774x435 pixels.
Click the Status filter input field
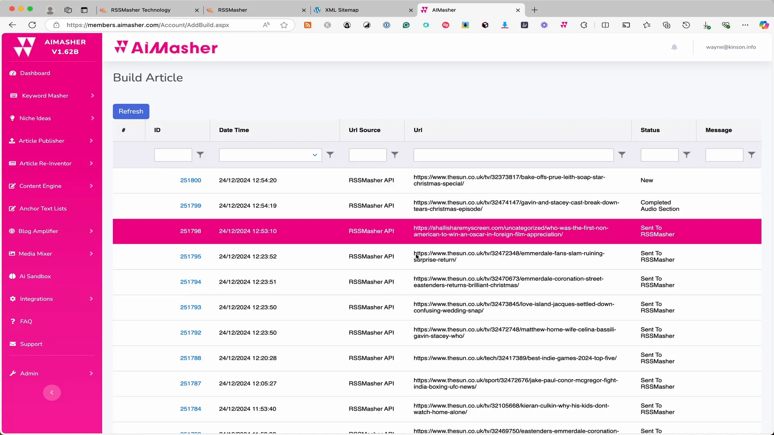point(659,155)
